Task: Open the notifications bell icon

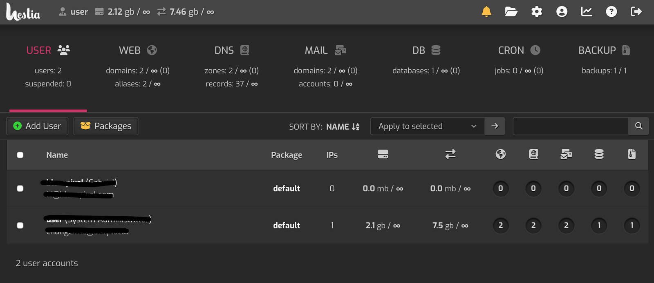Action: pos(486,12)
